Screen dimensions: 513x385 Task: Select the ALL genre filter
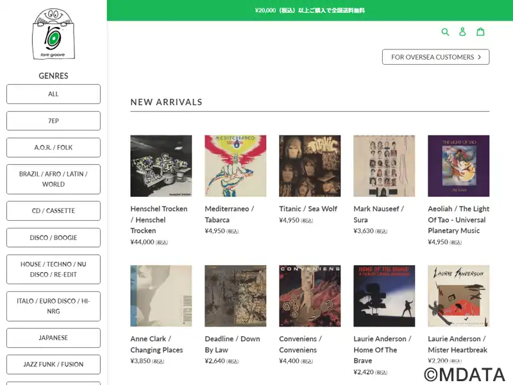coord(53,94)
